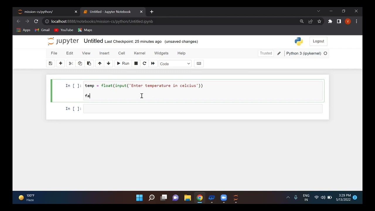Click the pencil edit mode icon

[x=279, y=53]
